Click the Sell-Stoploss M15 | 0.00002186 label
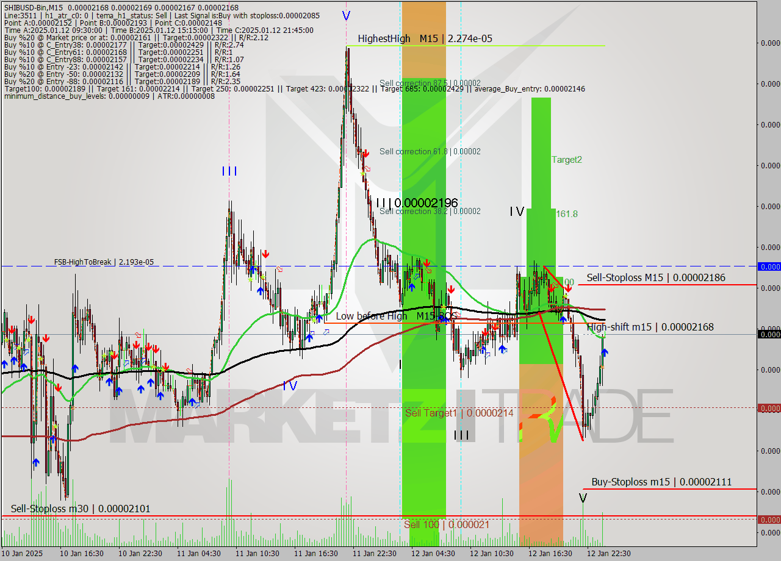Screen dimensions: 781x561 click(x=656, y=278)
